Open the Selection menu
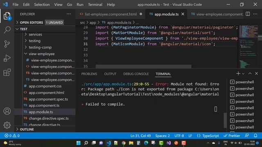The width and height of the screenshot is (262, 147). (42, 4)
